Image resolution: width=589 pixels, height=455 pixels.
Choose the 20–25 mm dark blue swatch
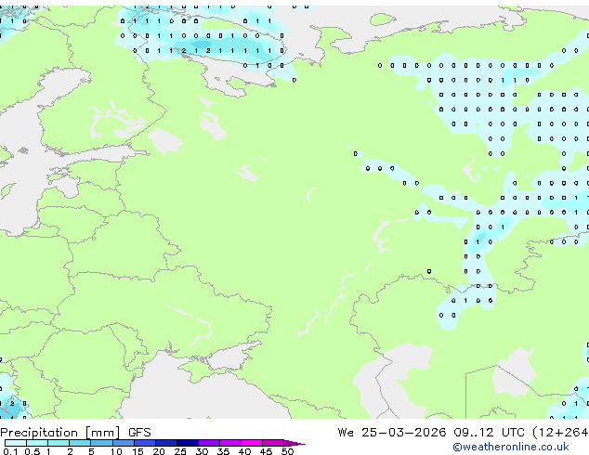click(x=166, y=443)
